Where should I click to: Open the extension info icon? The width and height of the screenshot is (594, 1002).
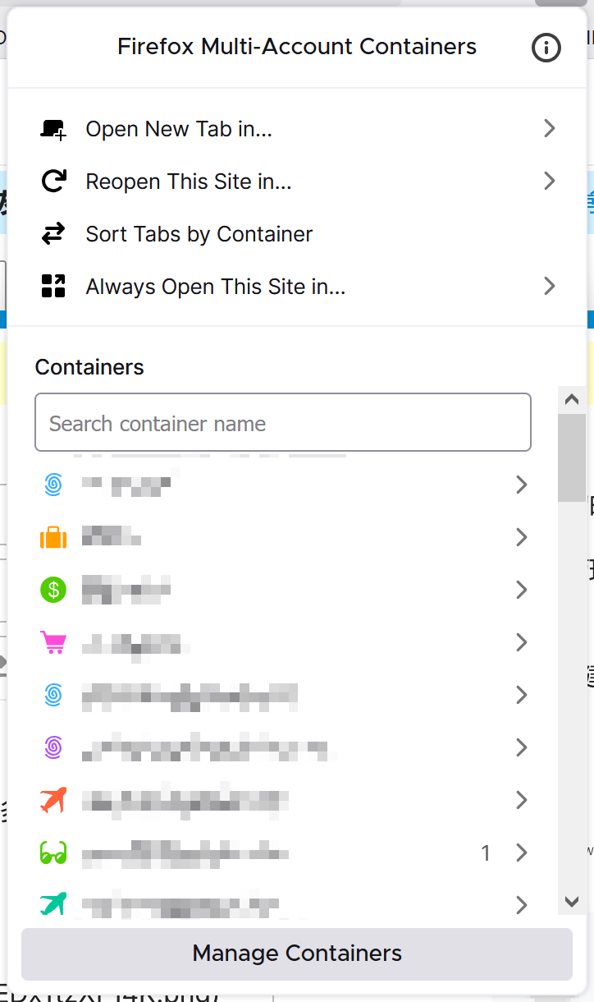click(546, 48)
